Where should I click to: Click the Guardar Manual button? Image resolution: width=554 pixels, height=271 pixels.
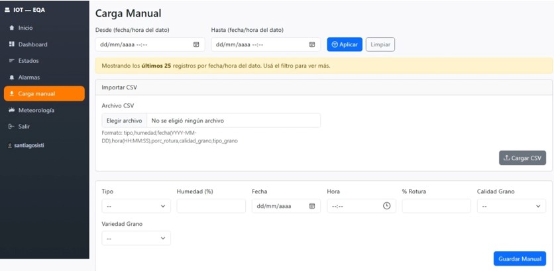click(x=520, y=258)
